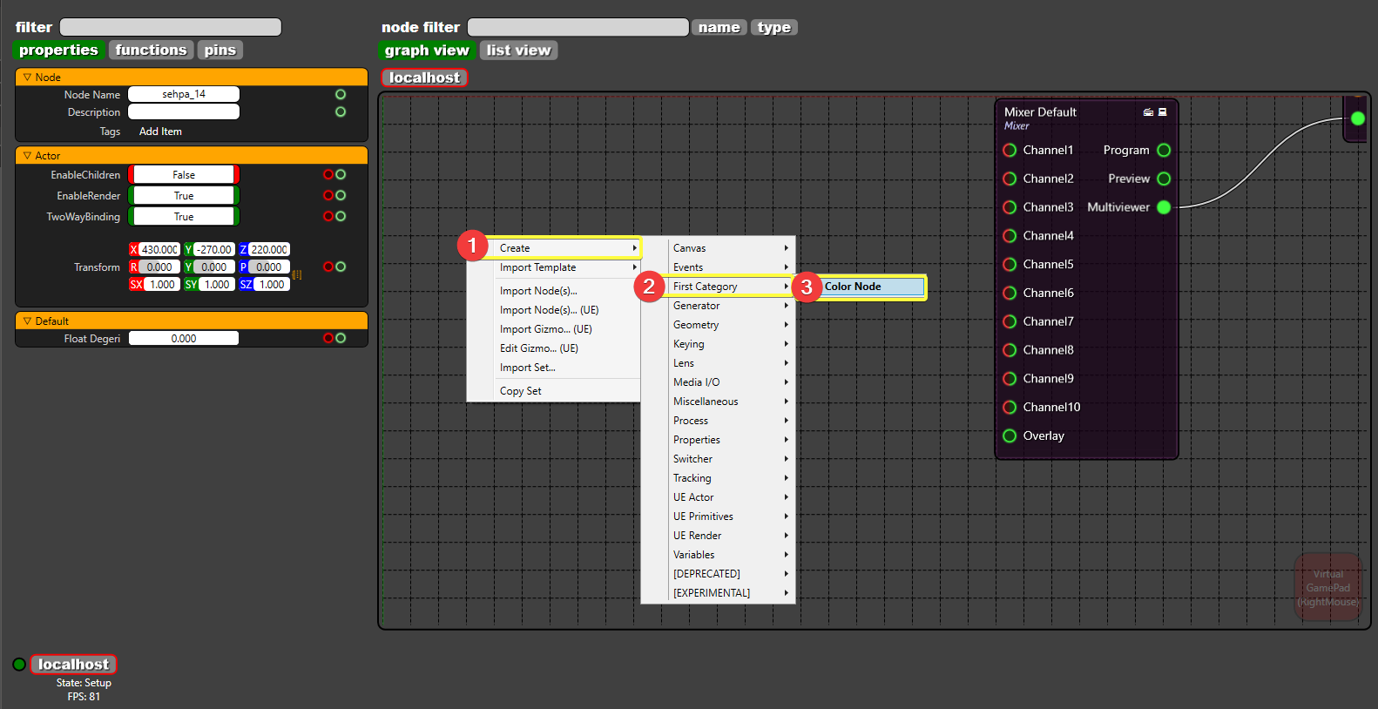Click the Program output pin on Mixer Default
Image resolution: width=1378 pixels, height=709 pixels.
[1164, 151]
